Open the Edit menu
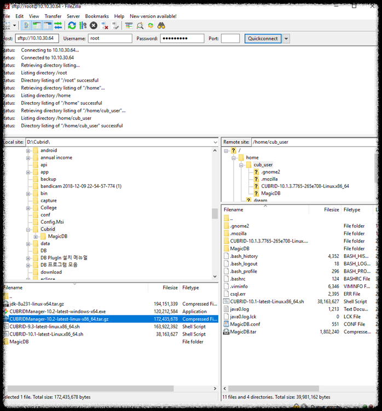 coord(19,16)
